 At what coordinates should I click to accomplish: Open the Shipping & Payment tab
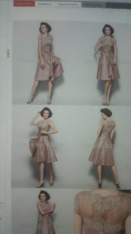(68, 4)
